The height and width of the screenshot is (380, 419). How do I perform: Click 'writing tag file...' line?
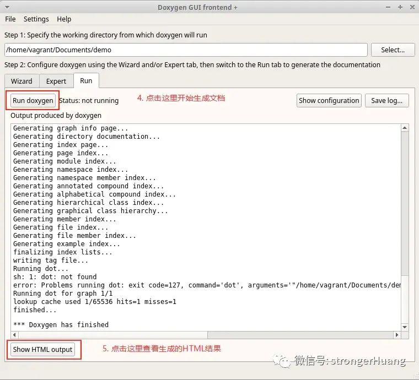pos(51,260)
